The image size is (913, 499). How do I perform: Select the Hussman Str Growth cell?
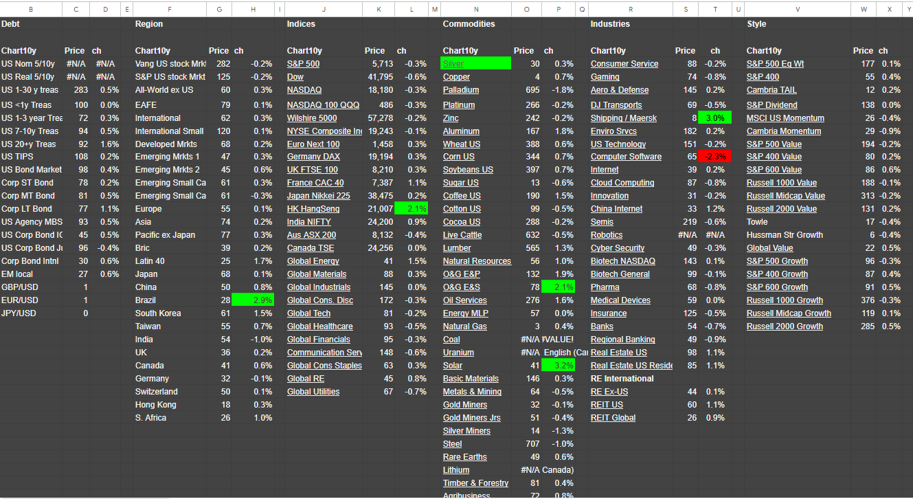[798, 235]
